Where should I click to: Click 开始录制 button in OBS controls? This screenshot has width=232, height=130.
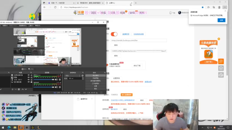(96, 78)
